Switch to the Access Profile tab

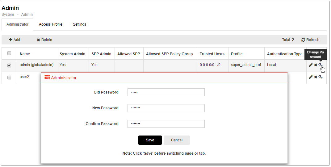(50, 24)
